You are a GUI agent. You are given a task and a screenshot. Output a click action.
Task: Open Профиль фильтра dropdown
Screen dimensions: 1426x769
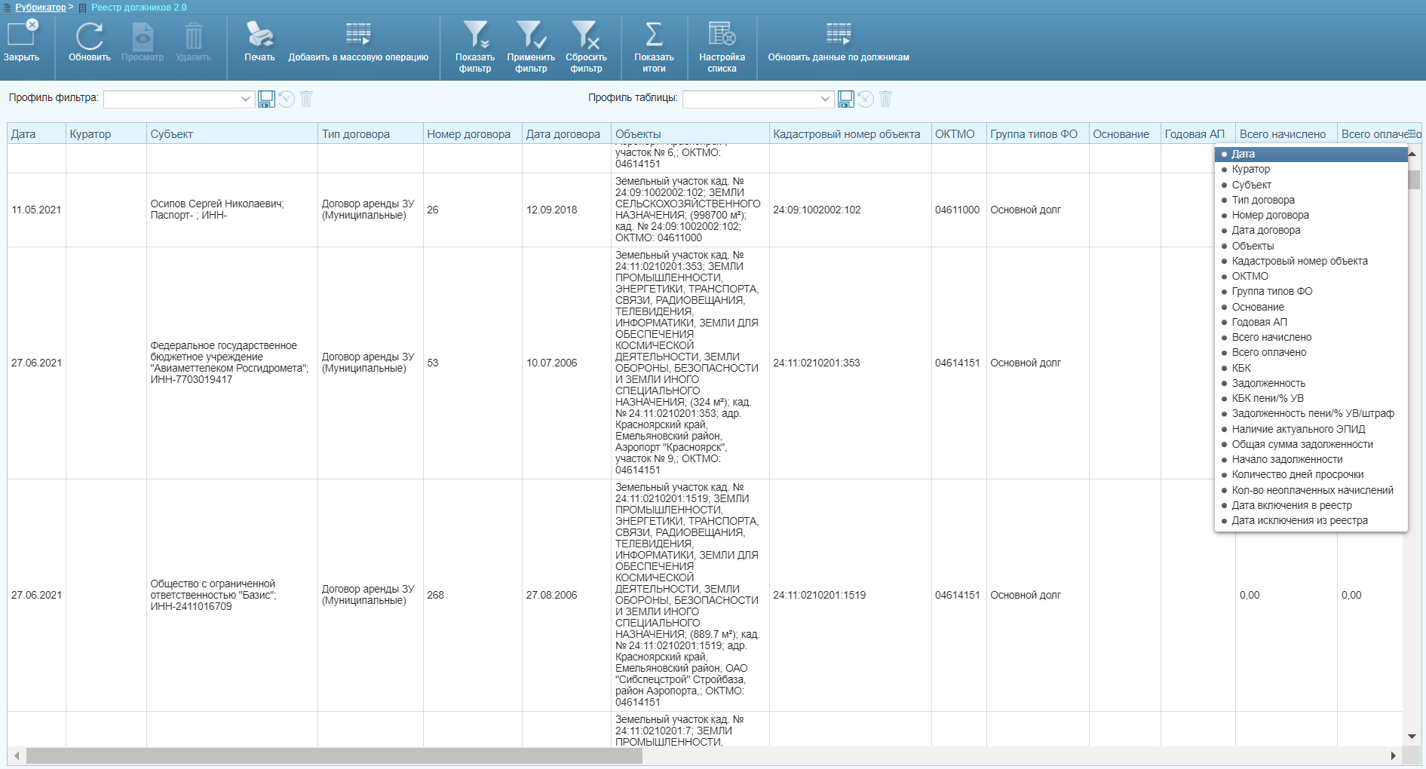246,99
